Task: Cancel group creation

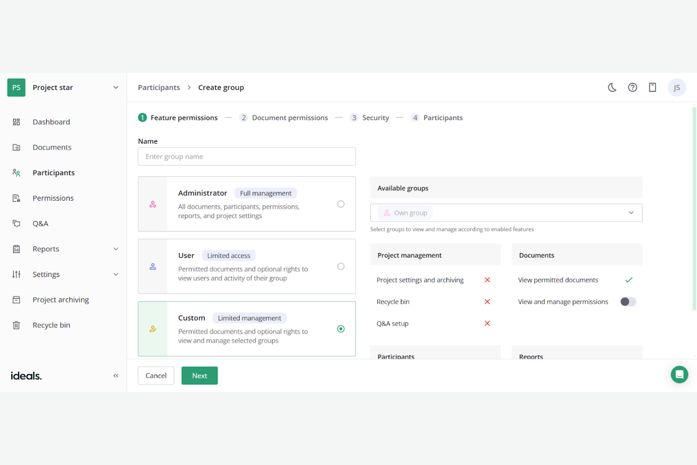Action: [156, 375]
